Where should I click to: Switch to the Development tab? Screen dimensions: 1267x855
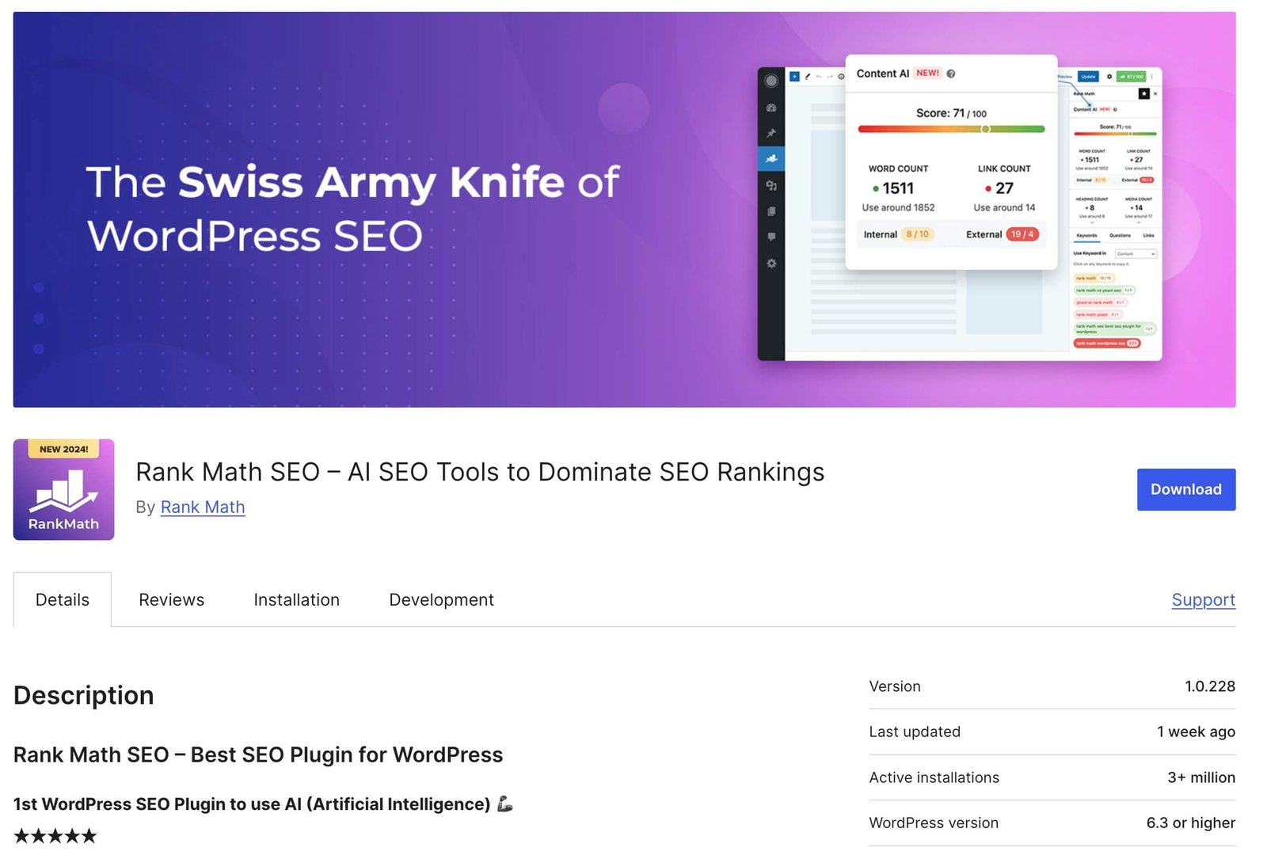[x=441, y=599]
